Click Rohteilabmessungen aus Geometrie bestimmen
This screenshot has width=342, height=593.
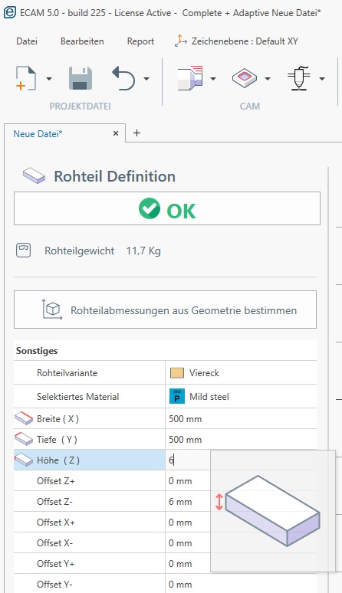click(166, 310)
